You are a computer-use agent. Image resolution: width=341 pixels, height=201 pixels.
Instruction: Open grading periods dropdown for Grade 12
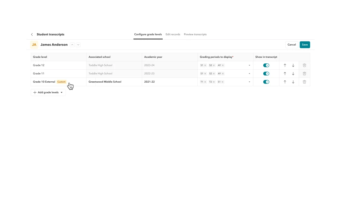(x=249, y=65)
